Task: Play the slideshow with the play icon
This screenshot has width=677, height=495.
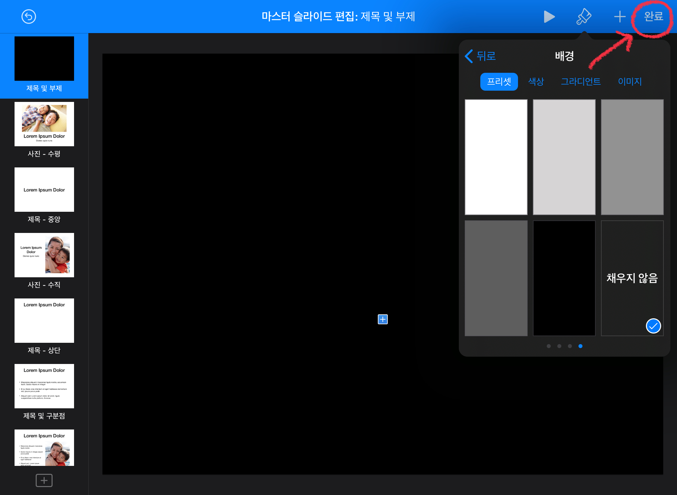Action: [x=549, y=17]
